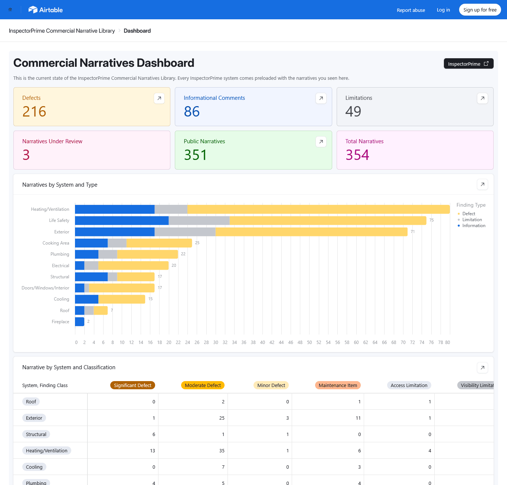507x485 pixels.
Task: Click the Log in link
Action: 443,10
